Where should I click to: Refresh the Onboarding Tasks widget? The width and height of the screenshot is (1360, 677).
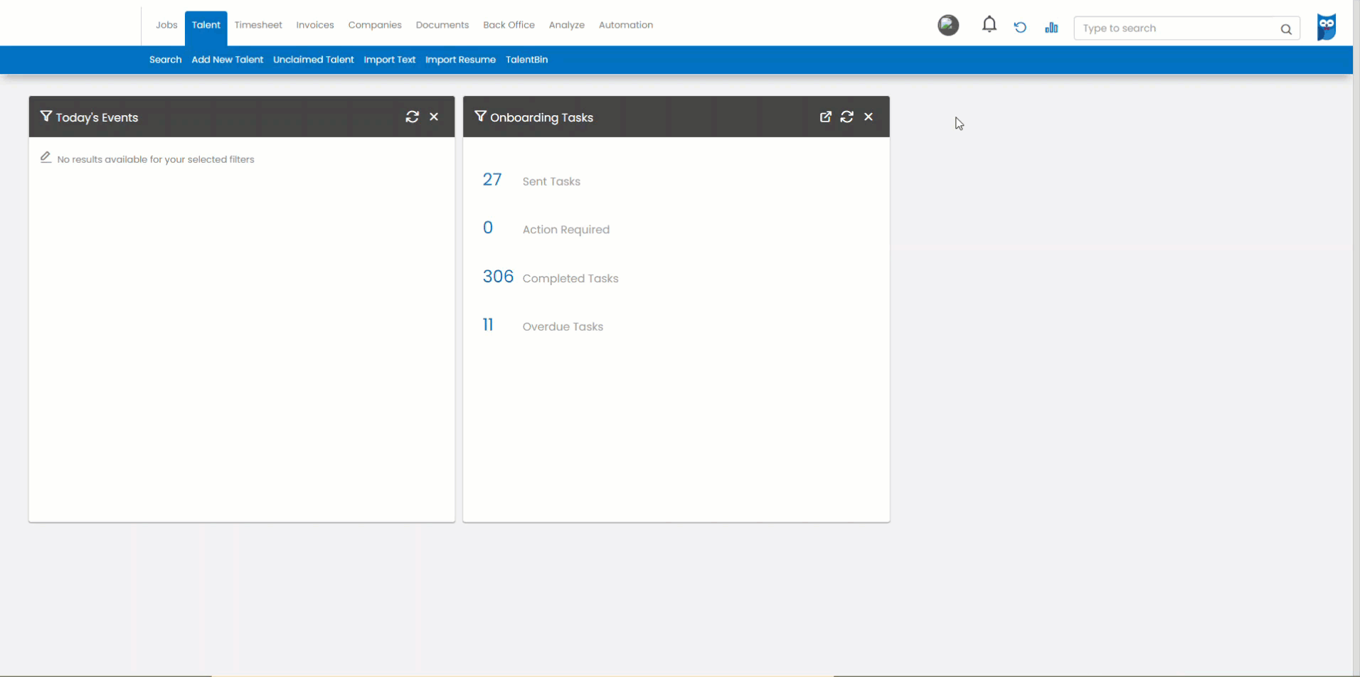(x=847, y=117)
